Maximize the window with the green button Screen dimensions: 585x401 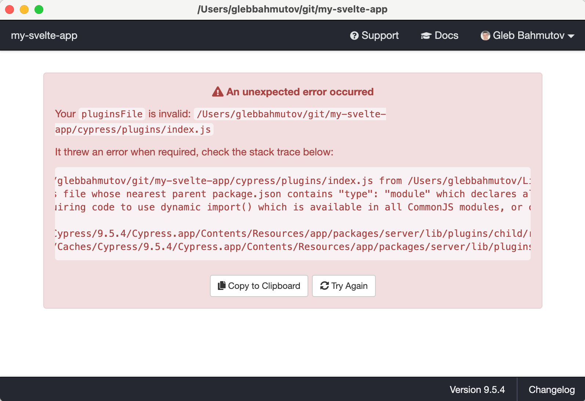tap(39, 10)
